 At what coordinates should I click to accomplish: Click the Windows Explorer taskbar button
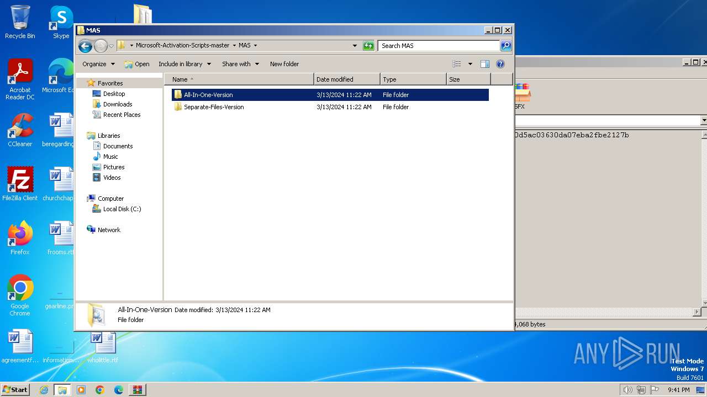[62, 390]
